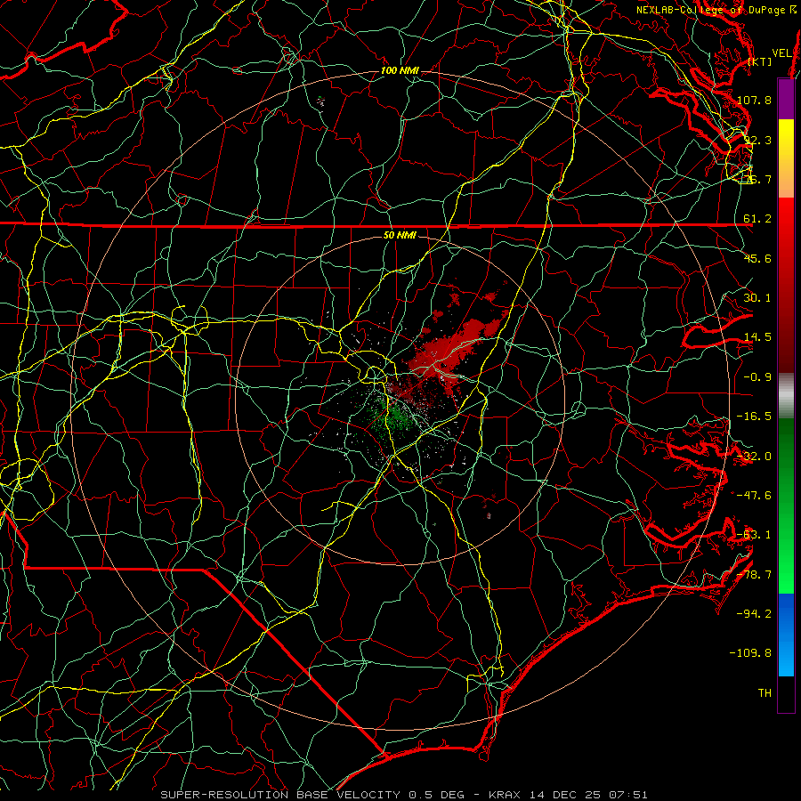Pick the blue segment of the color bar

click(786, 635)
